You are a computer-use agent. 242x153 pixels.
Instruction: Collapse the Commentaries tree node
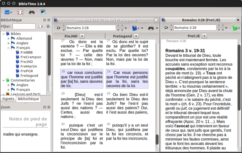point(4,80)
